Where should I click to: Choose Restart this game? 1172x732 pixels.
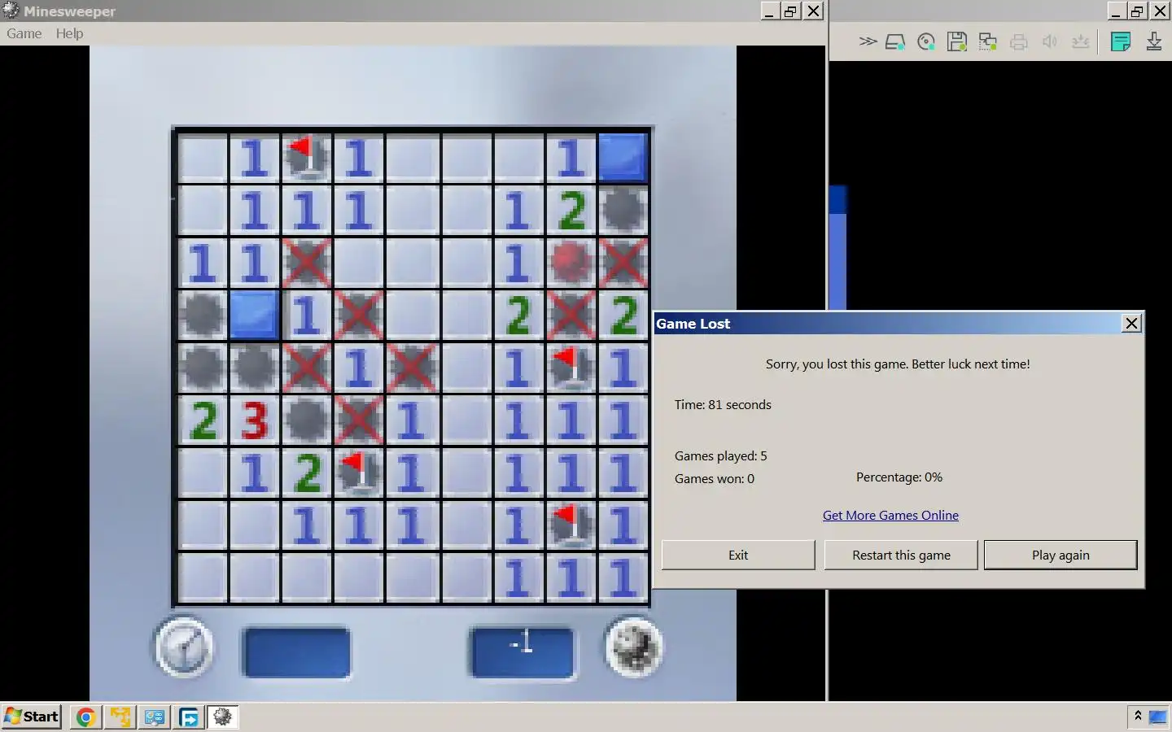pos(901,555)
